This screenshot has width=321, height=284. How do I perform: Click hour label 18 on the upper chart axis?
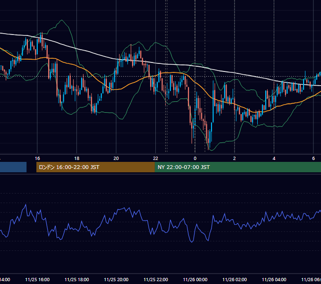(x=77, y=159)
